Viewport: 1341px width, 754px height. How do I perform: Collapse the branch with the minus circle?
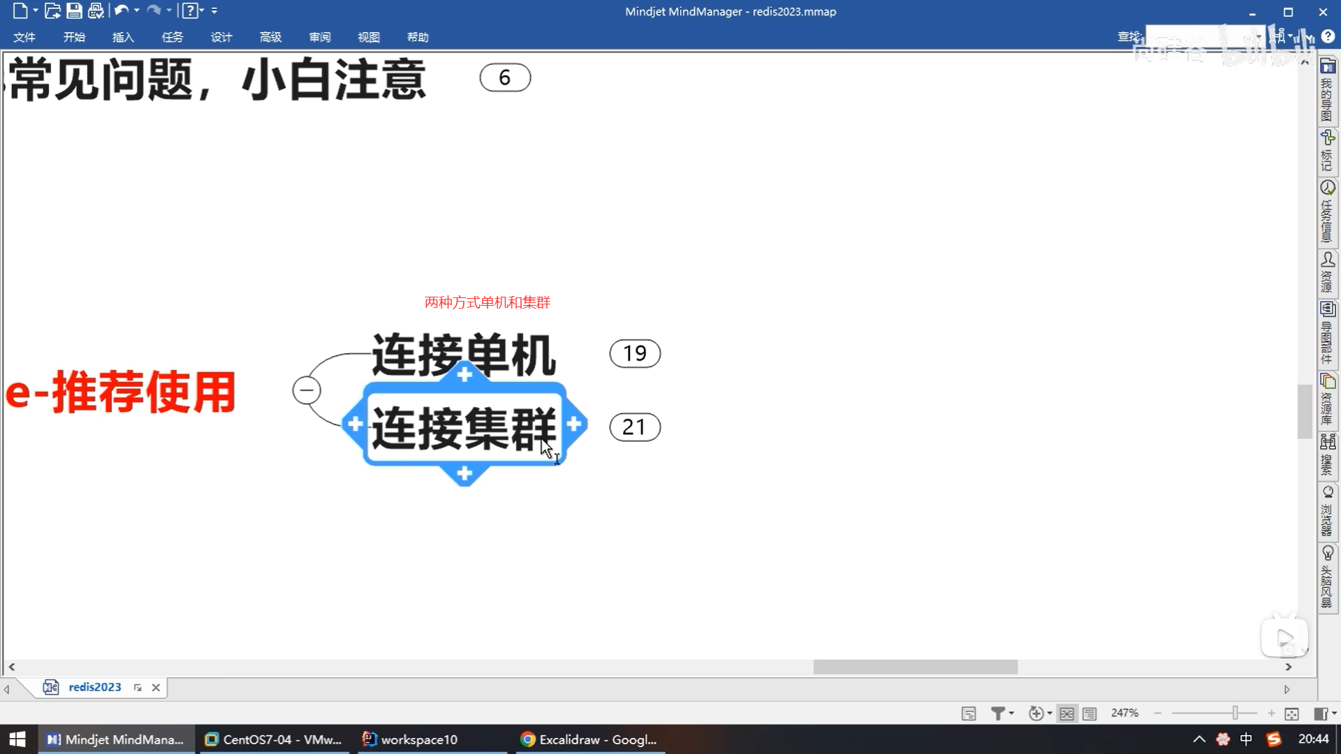pos(307,390)
